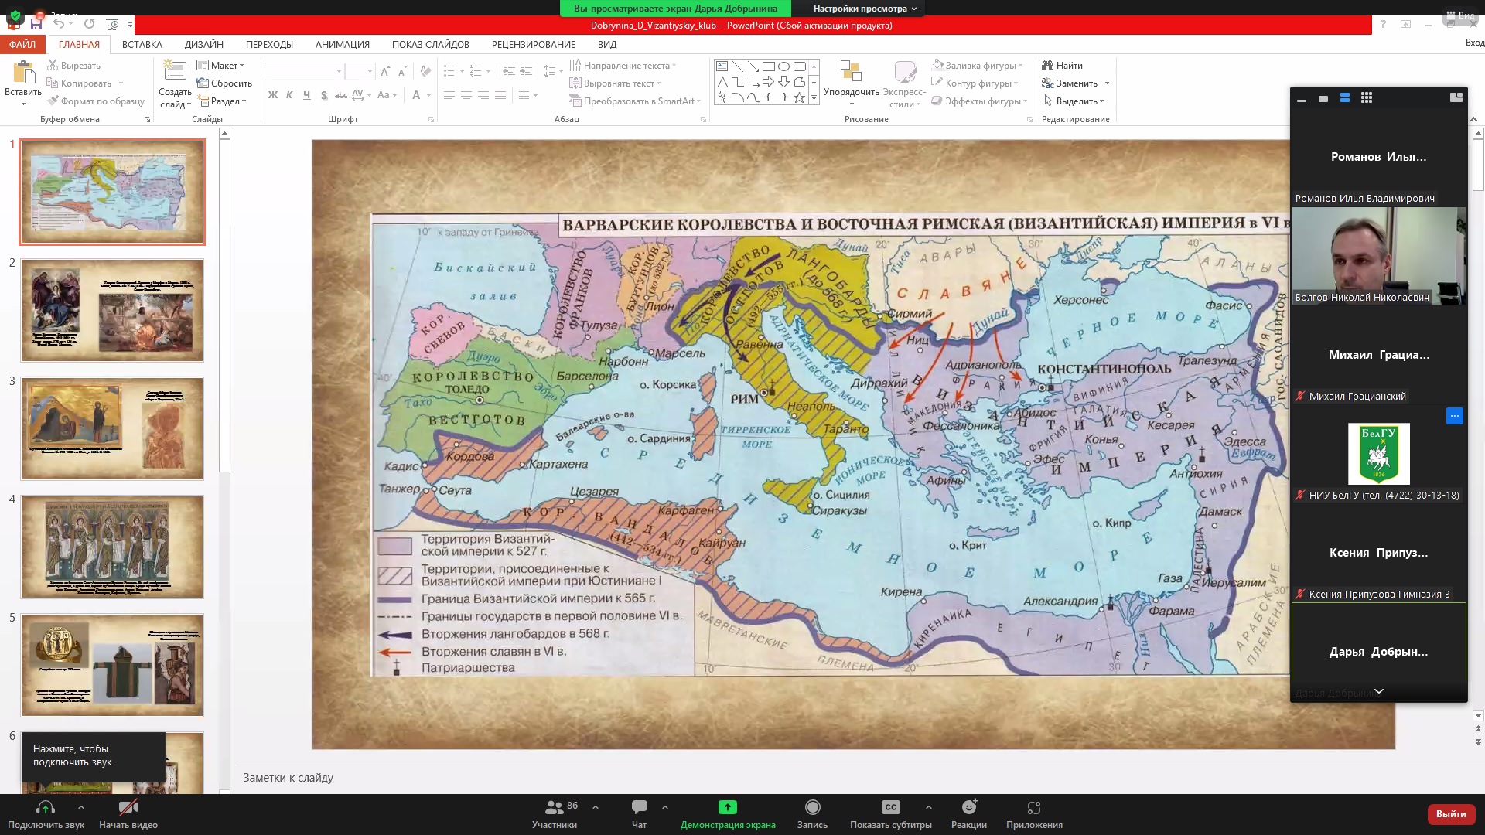The width and height of the screenshot is (1485, 835).
Task: Toggle bold text formatting
Action: (272, 95)
